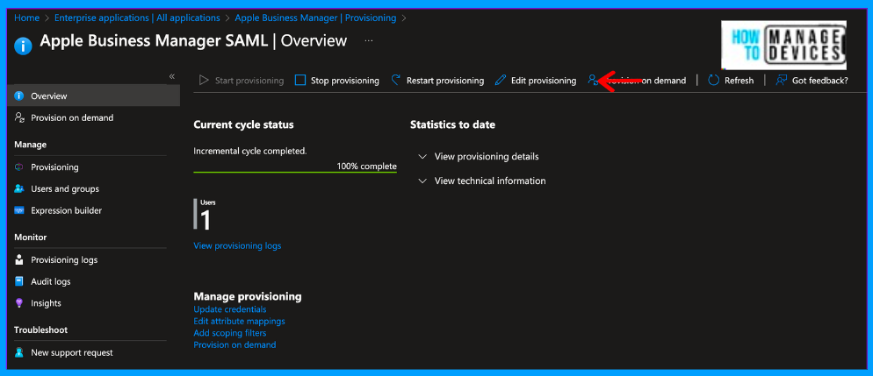Click the Start provisioning play icon
The height and width of the screenshot is (376, 873).
click(204, 81)
